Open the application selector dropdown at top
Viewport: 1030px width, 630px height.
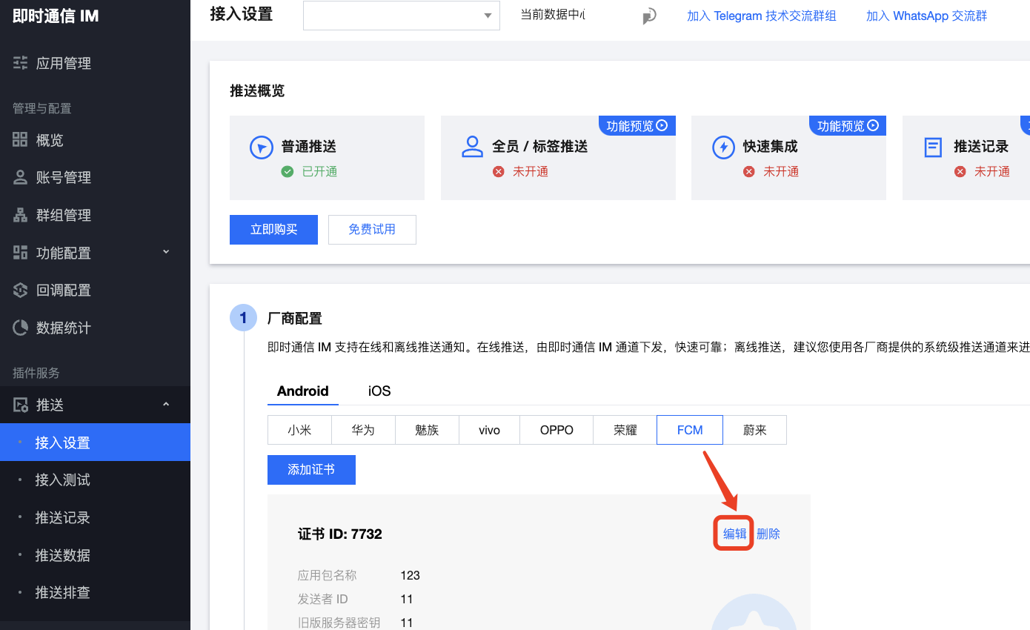(x=402, y=16)
